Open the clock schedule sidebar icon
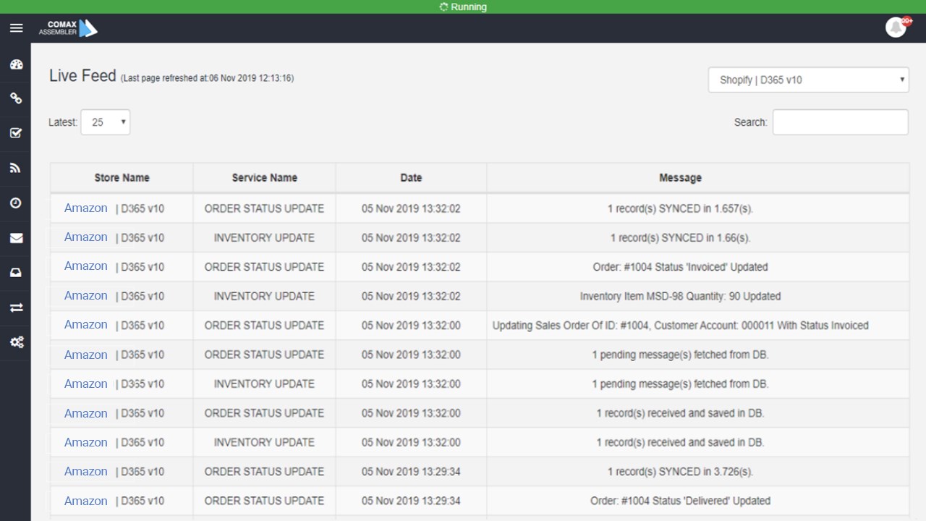 [16, 203]
